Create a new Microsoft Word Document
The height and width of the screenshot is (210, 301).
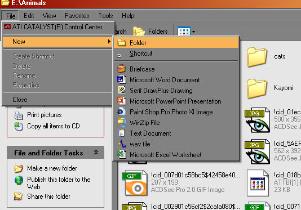(x=176, y=80)
